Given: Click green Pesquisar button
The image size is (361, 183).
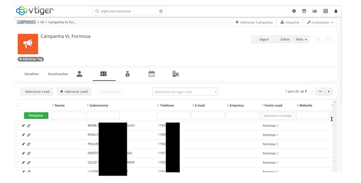Looking at the screenshot, I should pyautogui.click(x=36, y=115).
